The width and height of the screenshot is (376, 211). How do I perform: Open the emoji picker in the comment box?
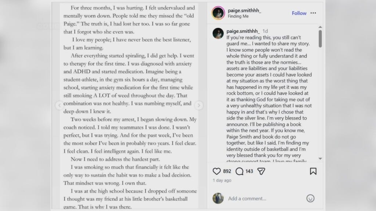[x=310, y=198]
